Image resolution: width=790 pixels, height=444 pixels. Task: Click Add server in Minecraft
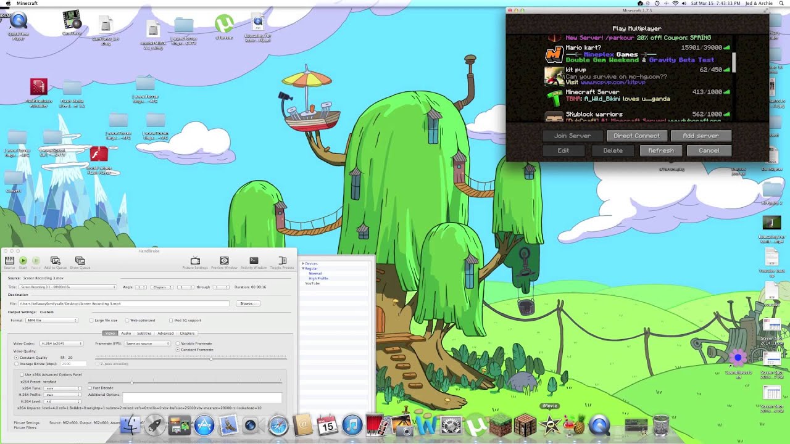(x=701, y=136)
